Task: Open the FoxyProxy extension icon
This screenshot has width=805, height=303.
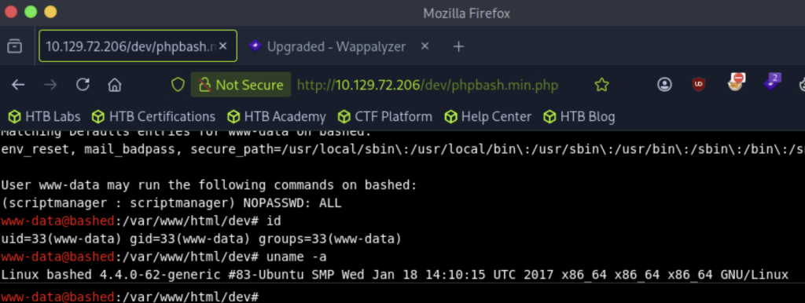Action: point(736,83)
